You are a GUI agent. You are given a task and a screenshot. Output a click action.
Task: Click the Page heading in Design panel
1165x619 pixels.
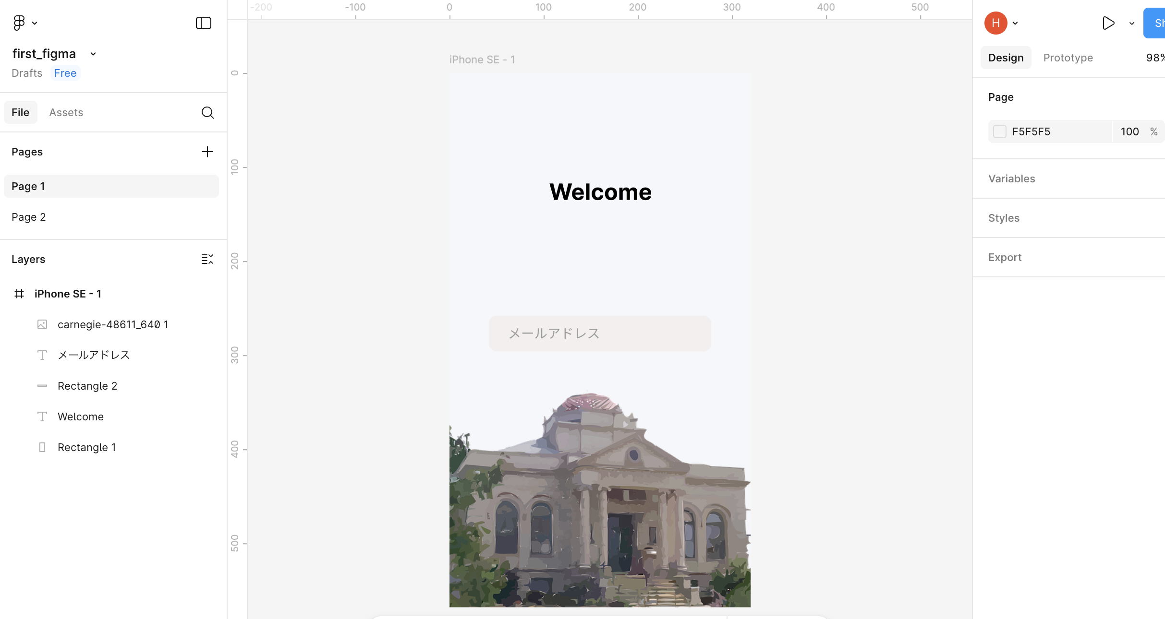coord(1001,97)
